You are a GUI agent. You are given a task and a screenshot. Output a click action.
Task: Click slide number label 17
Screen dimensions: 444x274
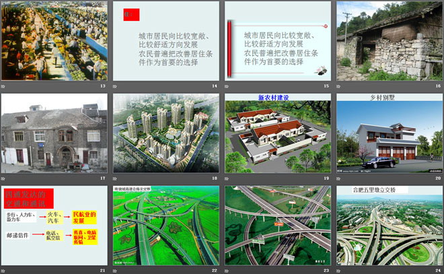pyautogui.click(x=103, y=178)
